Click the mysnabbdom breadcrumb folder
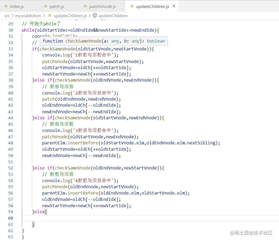 coord(28,16)
